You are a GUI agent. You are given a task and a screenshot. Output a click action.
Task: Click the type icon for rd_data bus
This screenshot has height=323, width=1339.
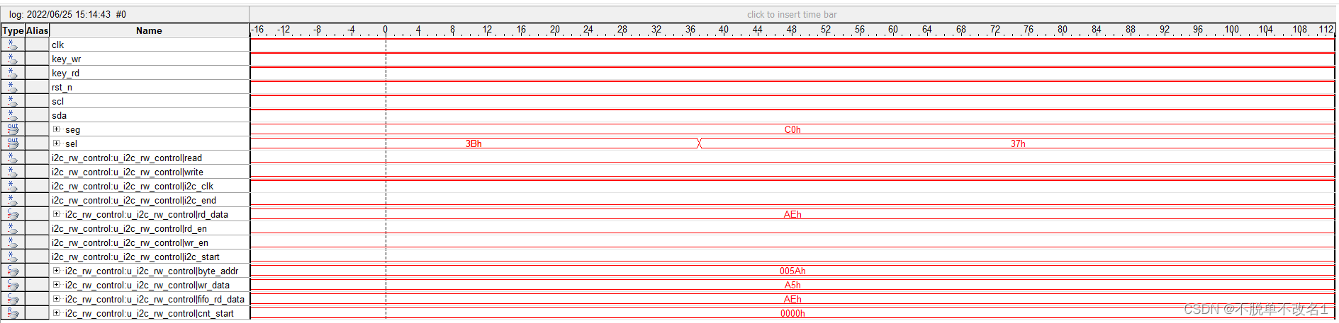point(13,214)
